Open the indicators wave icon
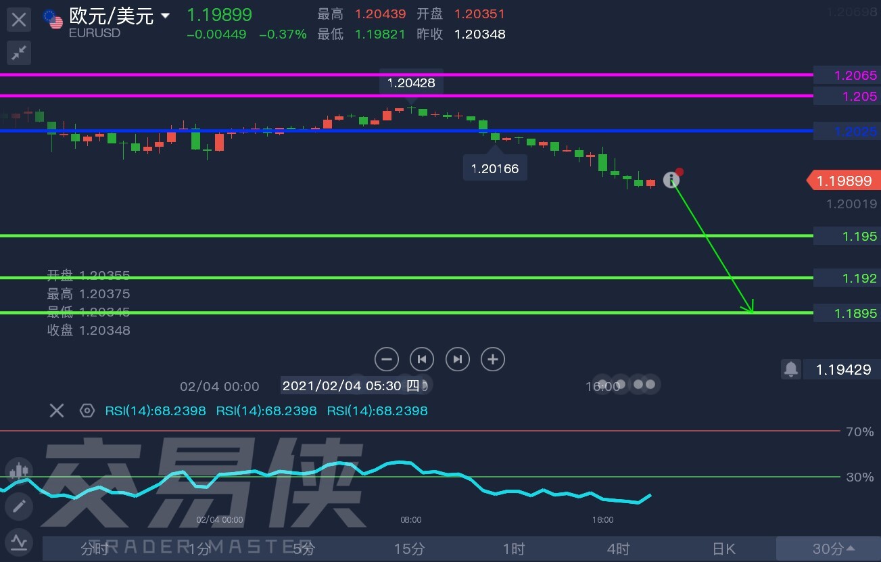 point(18,542)
